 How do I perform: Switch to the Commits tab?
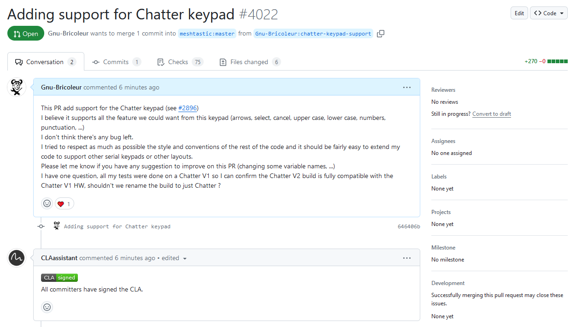[116, 62]
